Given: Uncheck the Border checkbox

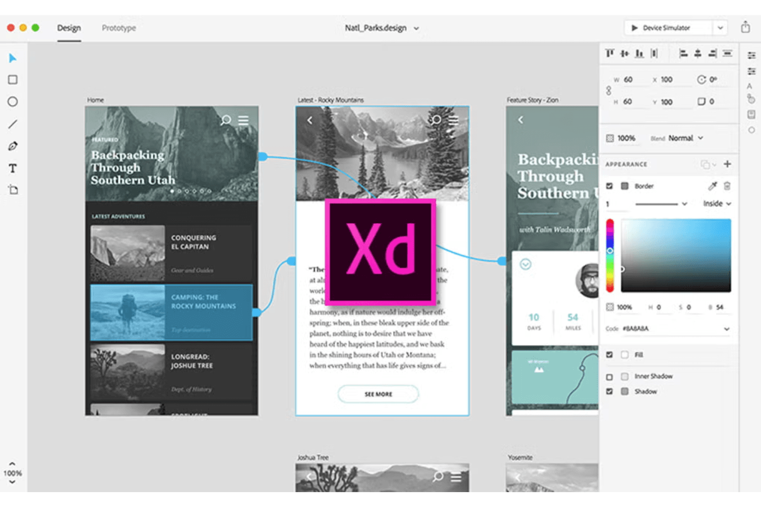Looking at the screenshot, I should click(x=609, y=186).
